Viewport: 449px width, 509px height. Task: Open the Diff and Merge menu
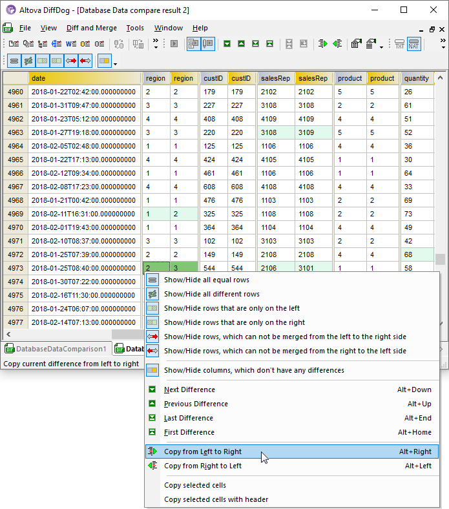pos(91,28)
